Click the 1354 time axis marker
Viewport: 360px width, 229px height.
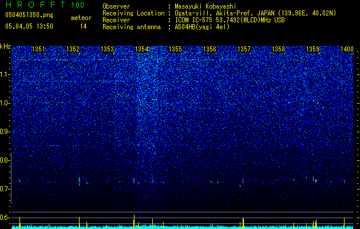(142, 49)
